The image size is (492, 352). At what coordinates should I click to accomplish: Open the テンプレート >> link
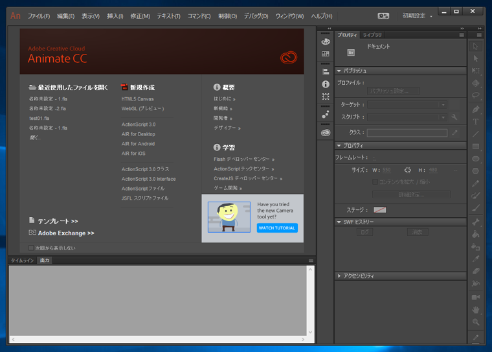point(58,221)
